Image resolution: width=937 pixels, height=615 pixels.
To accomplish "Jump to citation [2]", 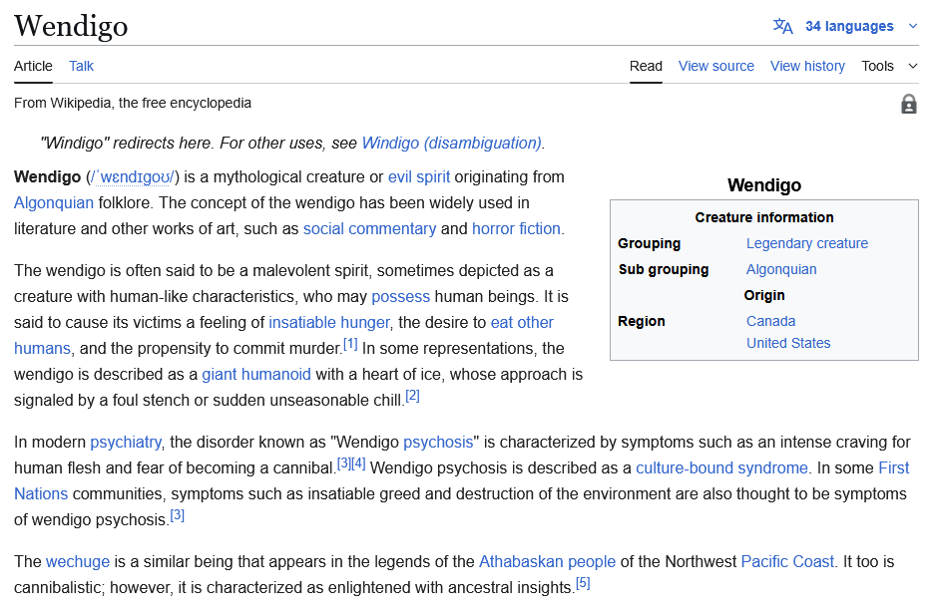I will pos(412,397).
